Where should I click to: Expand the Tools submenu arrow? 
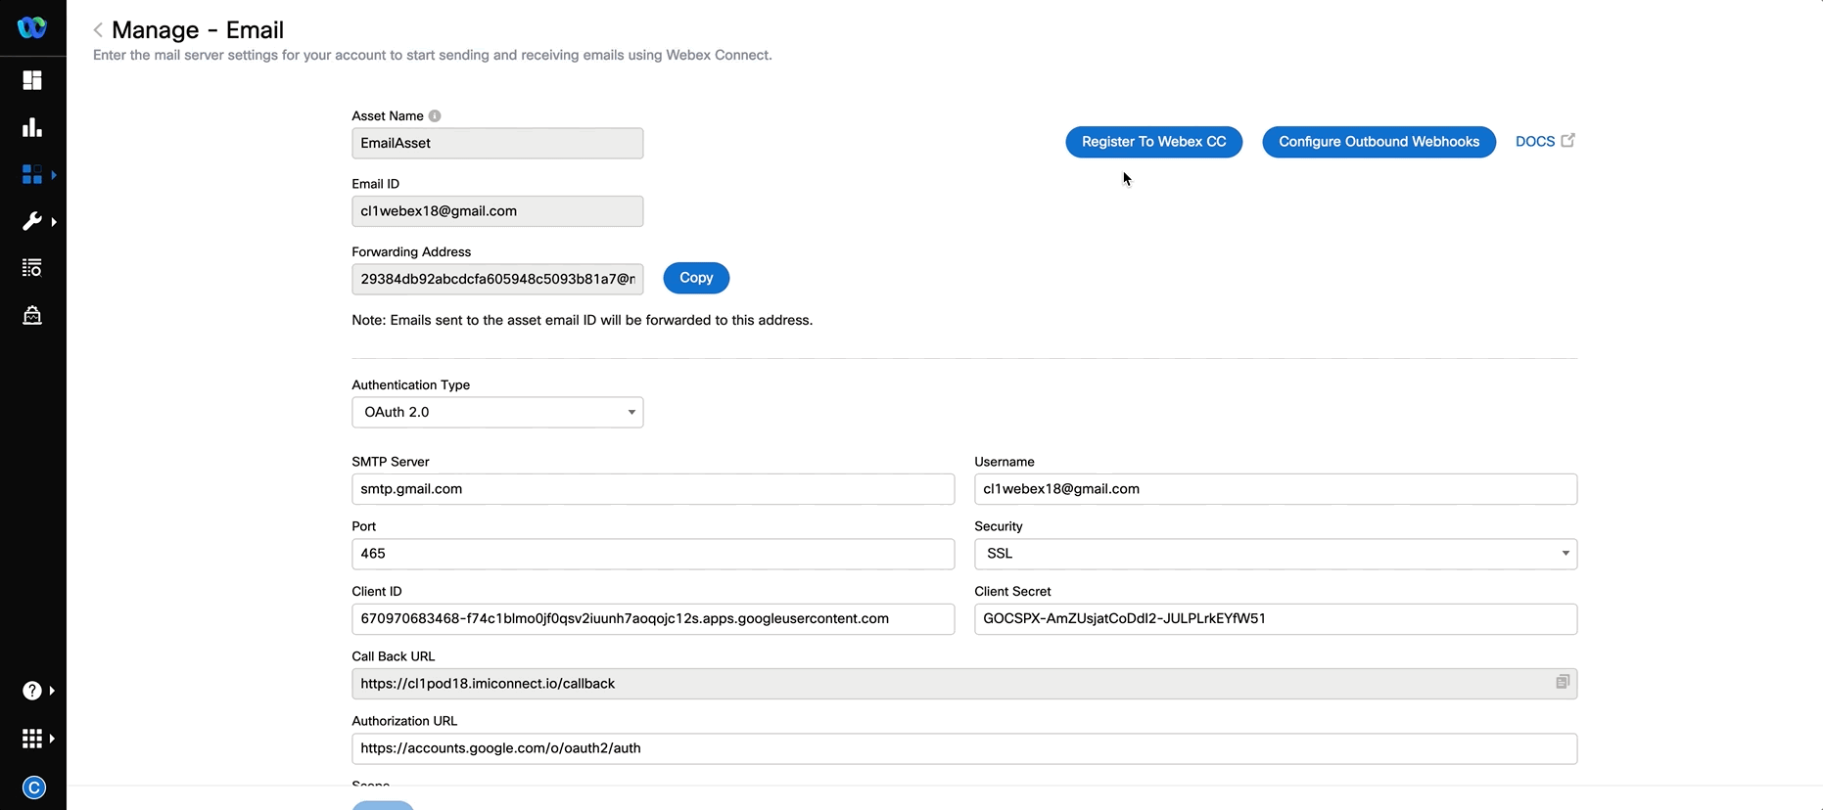point(54,222)
